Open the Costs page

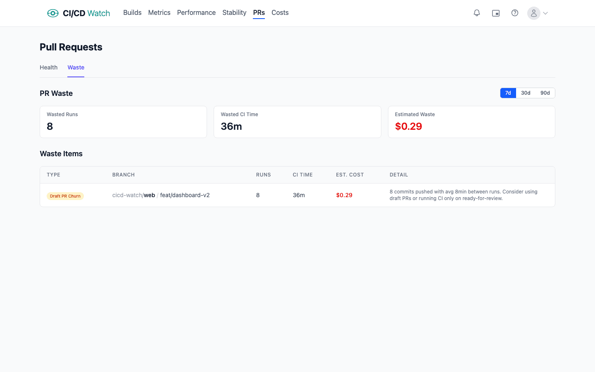coord(280,13)
